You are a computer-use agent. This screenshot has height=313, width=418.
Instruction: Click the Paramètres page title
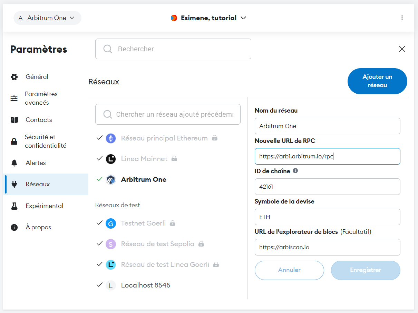click(x=39, y=49)
